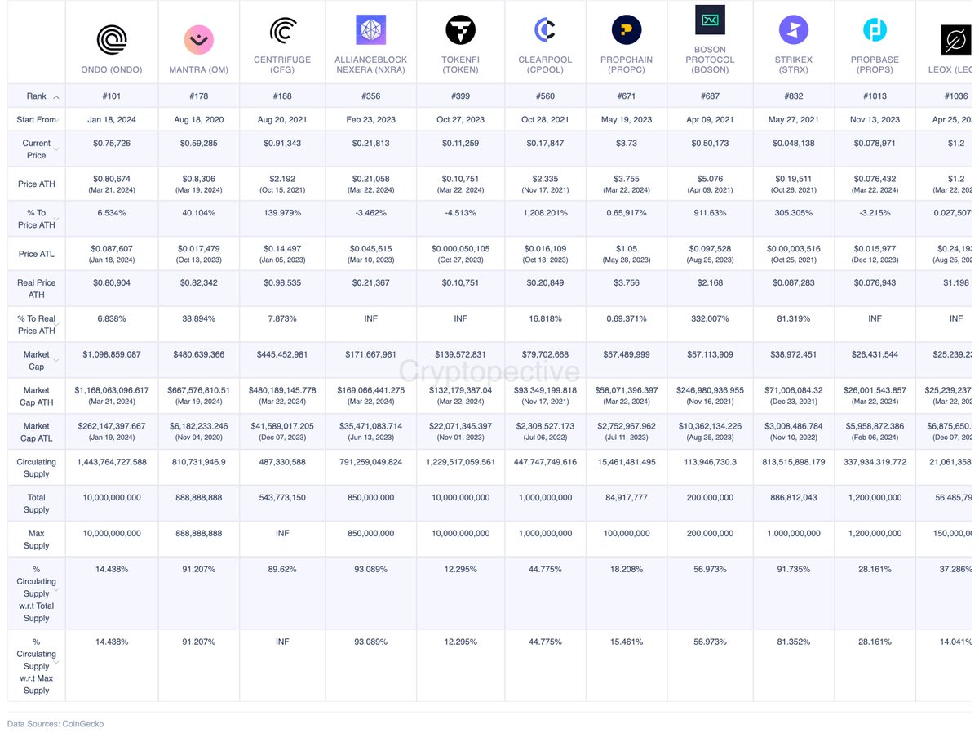
Task: Click the 1,208.201% cell for Clearpool
Action: coord(545,213)
